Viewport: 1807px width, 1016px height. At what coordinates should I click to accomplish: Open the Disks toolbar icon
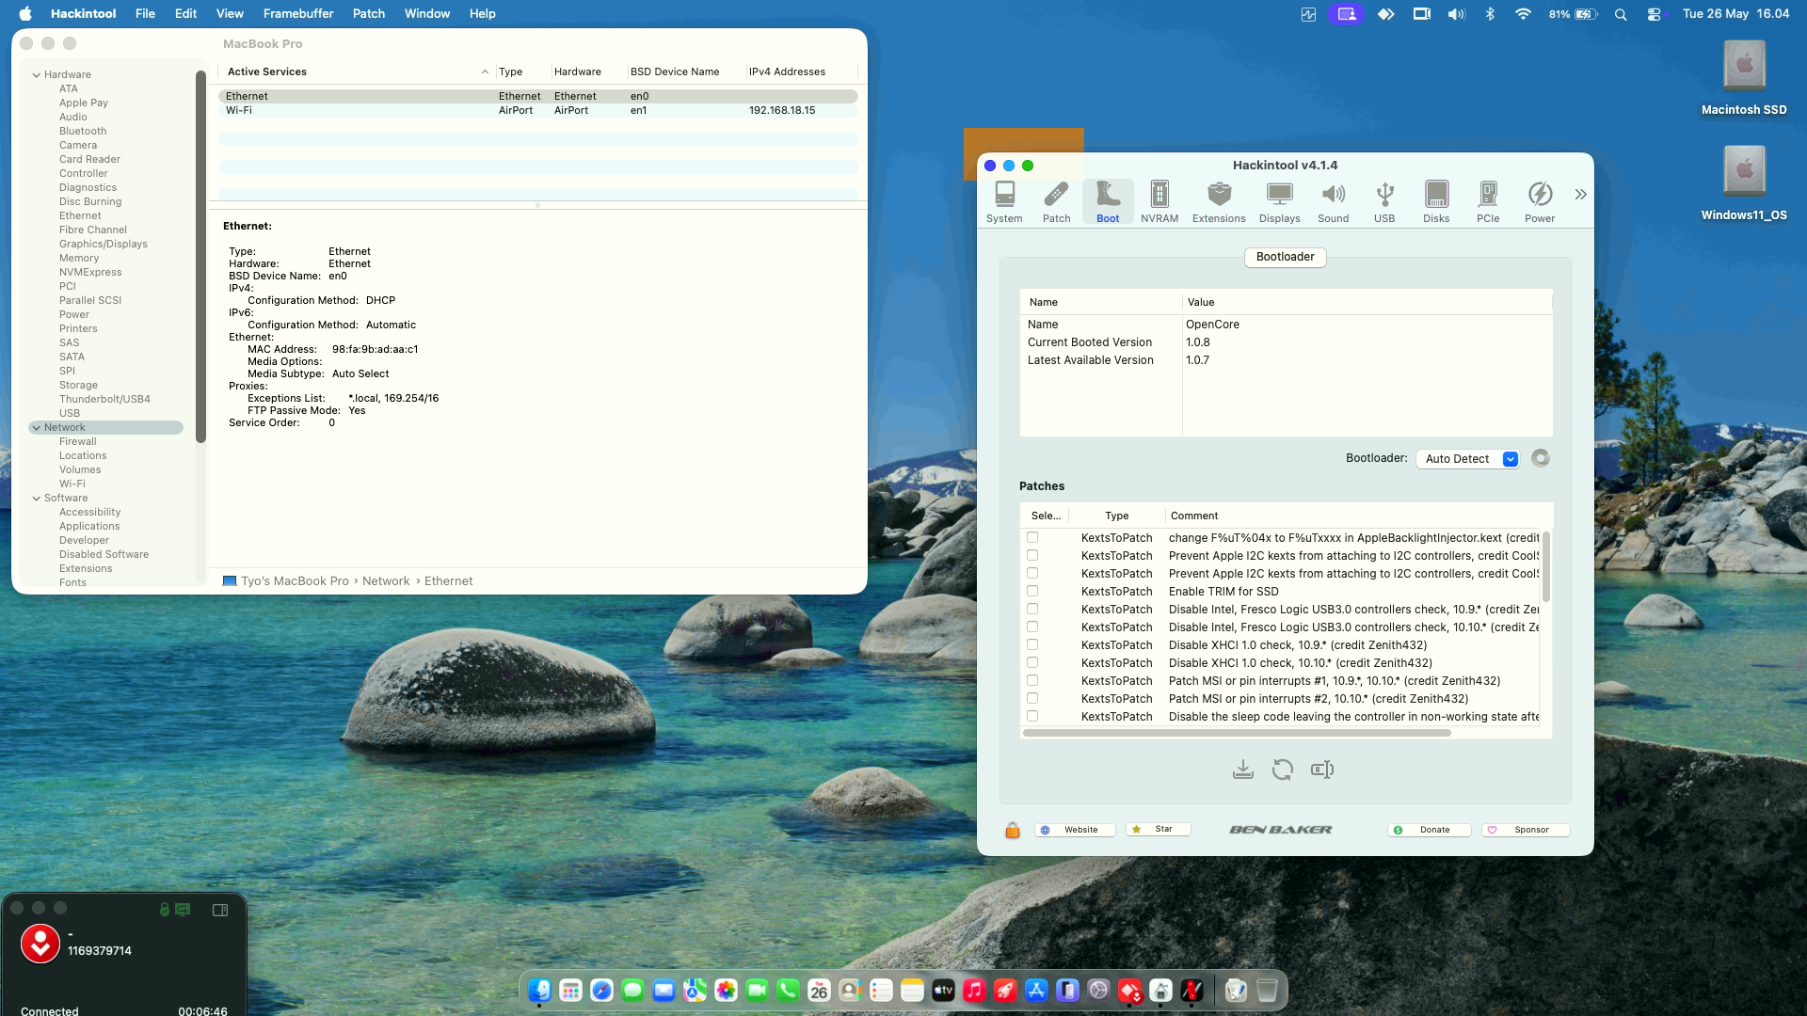[1436, 202]
